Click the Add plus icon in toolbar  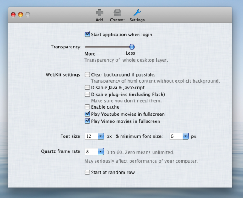[x=99, y=13]
